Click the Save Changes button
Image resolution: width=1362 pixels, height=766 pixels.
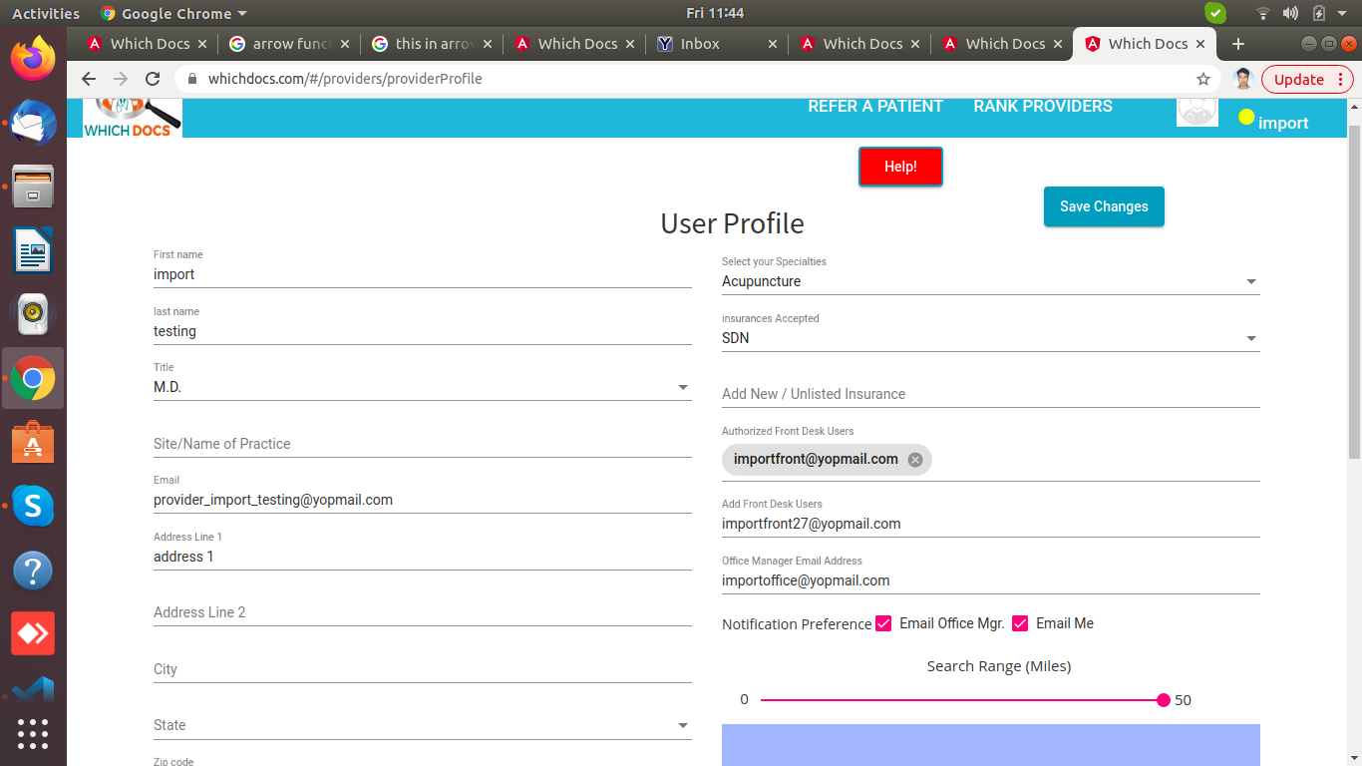pos(1104,206)
